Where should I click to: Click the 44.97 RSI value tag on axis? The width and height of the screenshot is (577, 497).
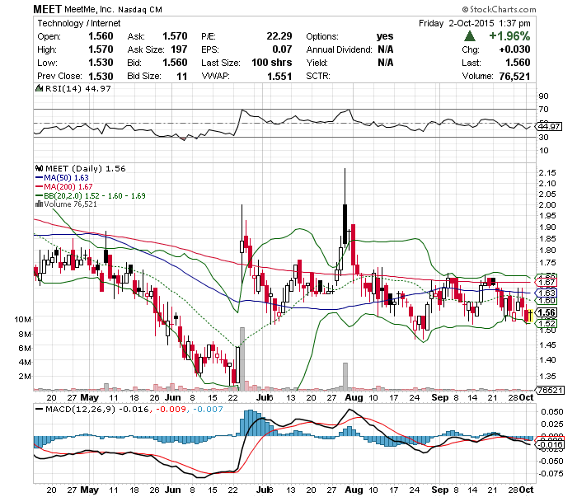pos(549,127)
